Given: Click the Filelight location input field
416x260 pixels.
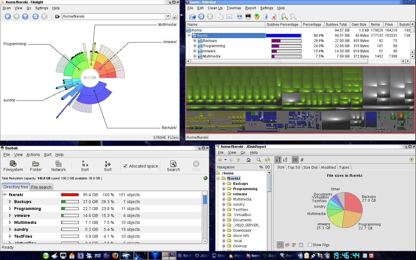Looking at the screenshot, I should click(x=114, y=16).
